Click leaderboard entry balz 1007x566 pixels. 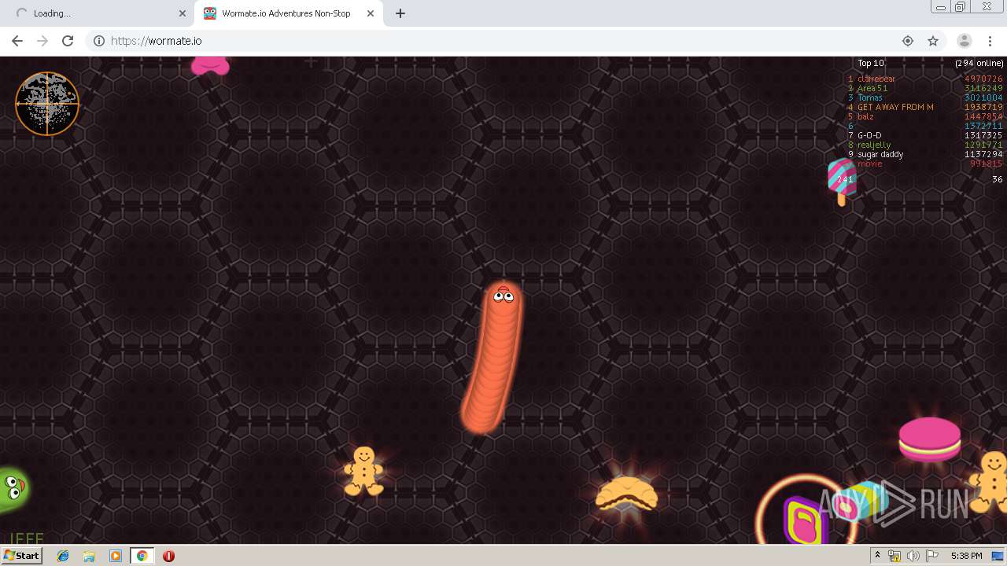(865, 116)
